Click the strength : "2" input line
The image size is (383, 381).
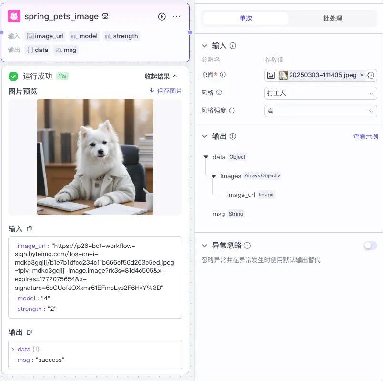tap(37, 309)
